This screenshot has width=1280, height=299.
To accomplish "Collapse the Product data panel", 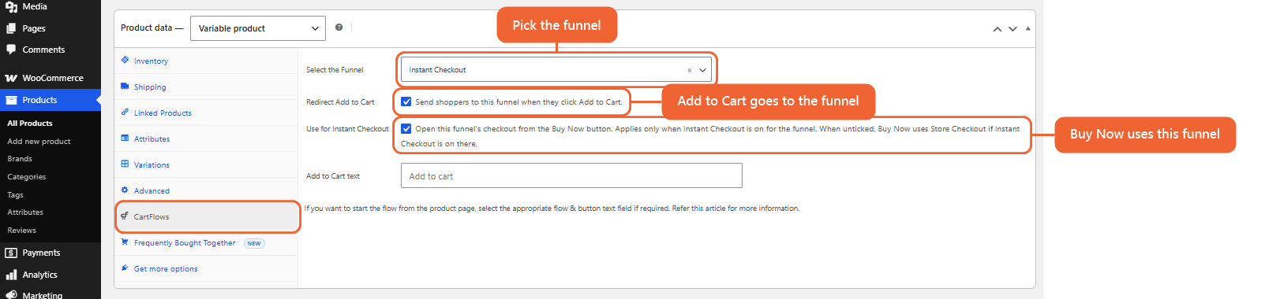I will coord(1027,29).
